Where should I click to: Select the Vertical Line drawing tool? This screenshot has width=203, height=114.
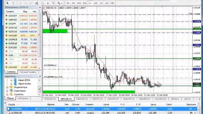click(x=20, y=3)
